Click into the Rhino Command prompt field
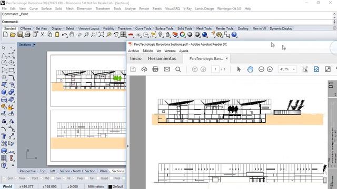The image size is (337, 189). click(167, 22)
